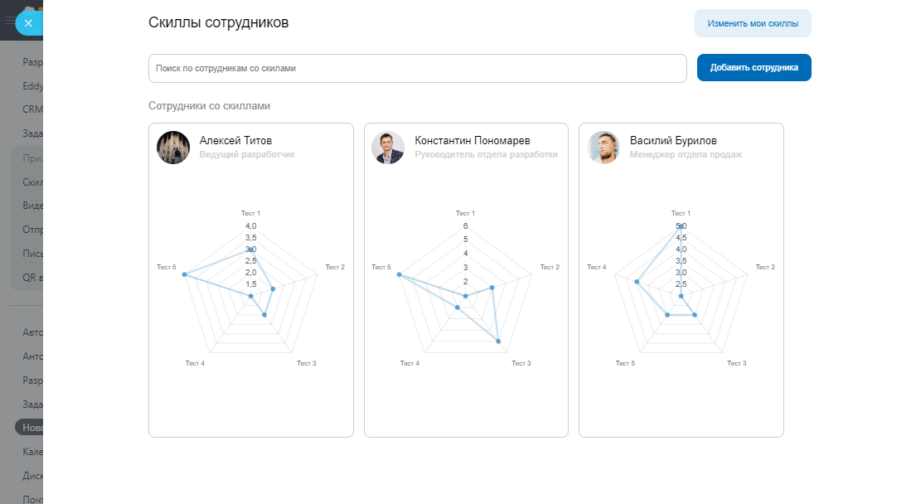916x504 pixels.
Task: Click the "Тест 2" label on Титов's chart
Action: tap(335, 267)
